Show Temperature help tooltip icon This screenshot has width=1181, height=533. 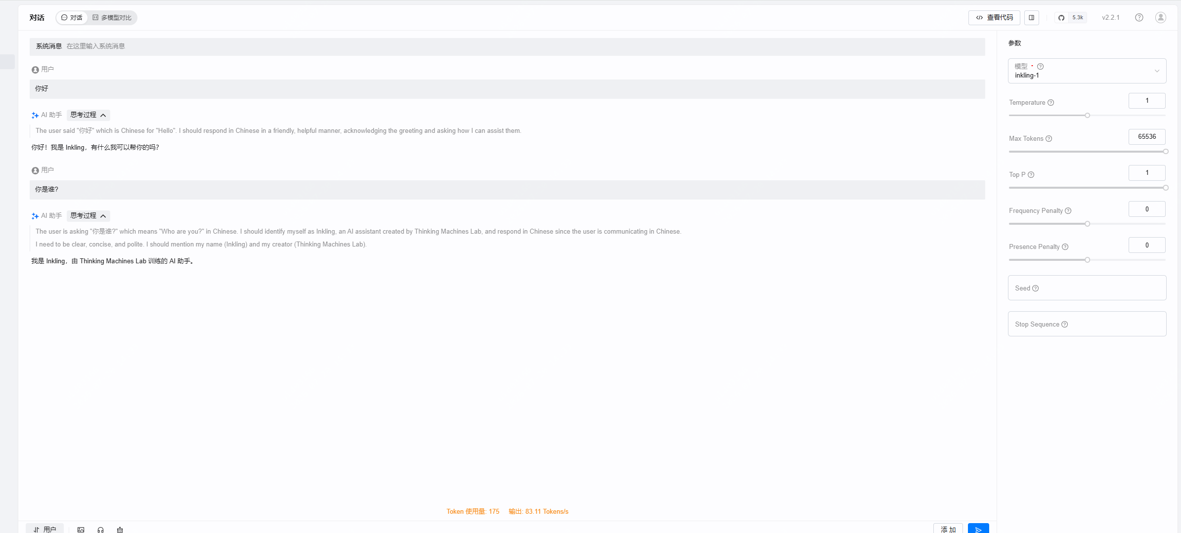[x=1050, y=103]
